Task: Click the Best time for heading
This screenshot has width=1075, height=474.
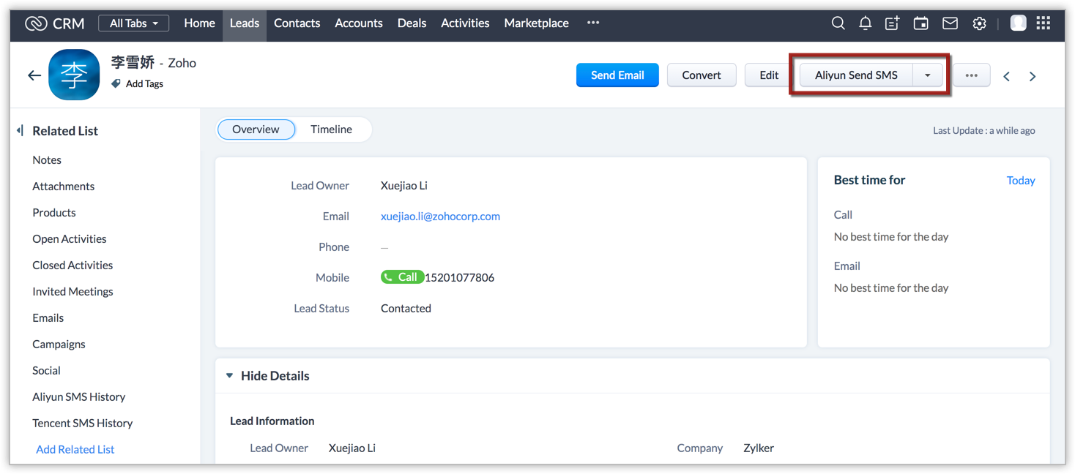Action: (x=870, y=180)
